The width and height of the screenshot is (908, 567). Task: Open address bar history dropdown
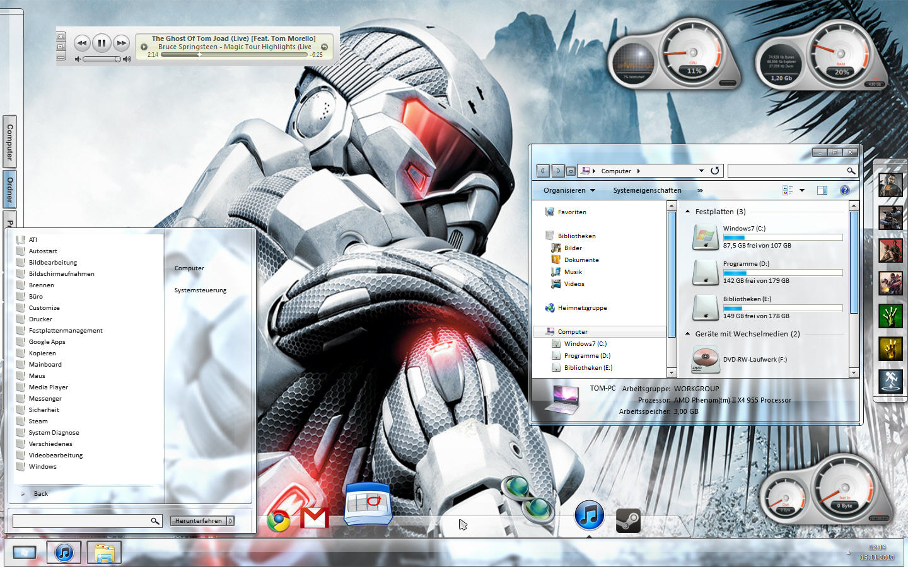click(x=701, y=171)
